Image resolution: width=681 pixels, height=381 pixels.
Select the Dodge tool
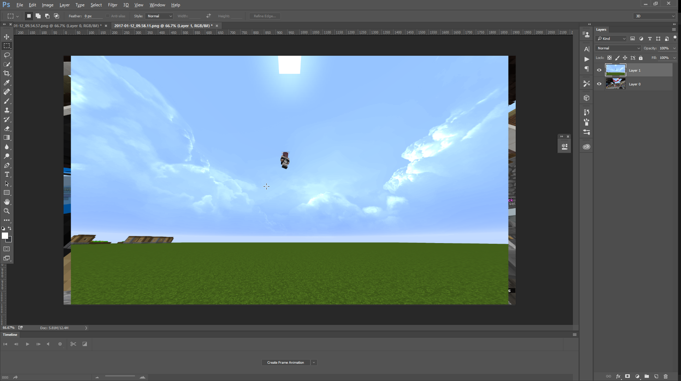tap(7, 156)
